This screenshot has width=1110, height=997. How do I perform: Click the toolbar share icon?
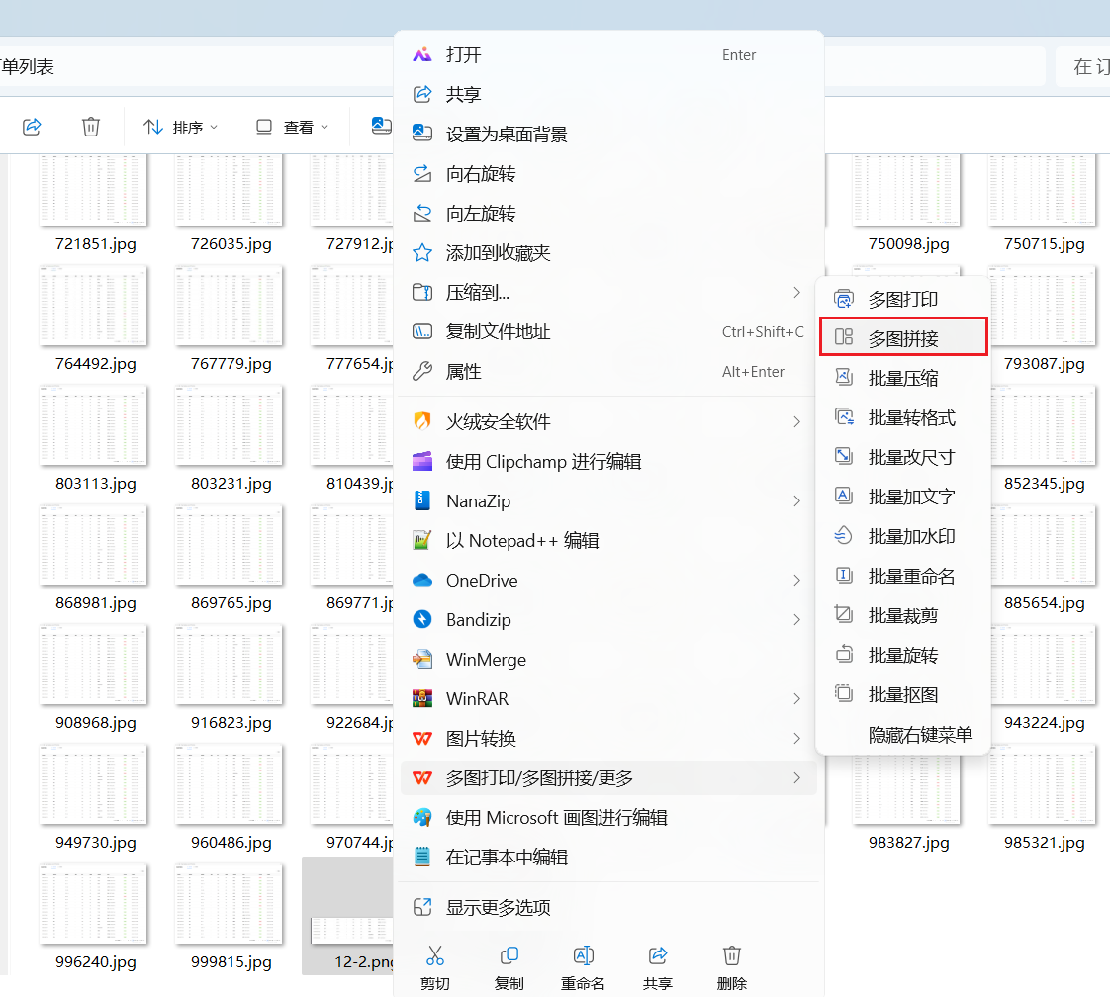32,127
